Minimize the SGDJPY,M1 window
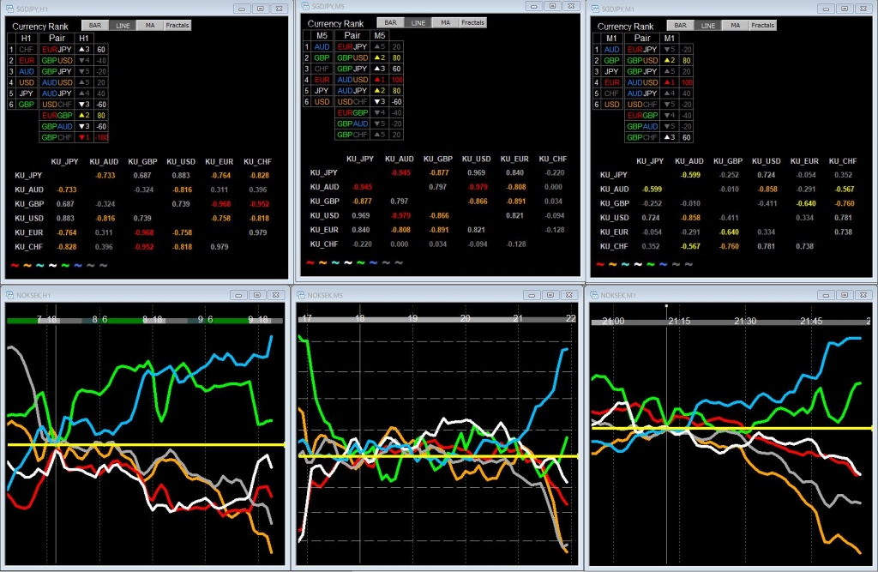Image resolution: width=878 pixels, height=572 pixels. pyautogui.click(x=825, y=8)
